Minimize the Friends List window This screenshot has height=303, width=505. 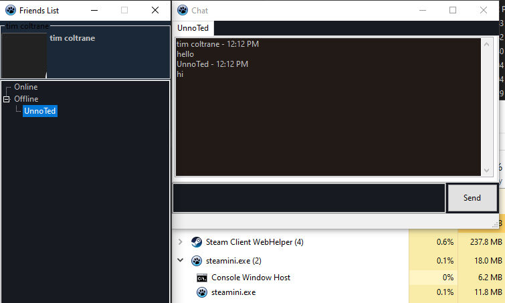coord(93,10)
